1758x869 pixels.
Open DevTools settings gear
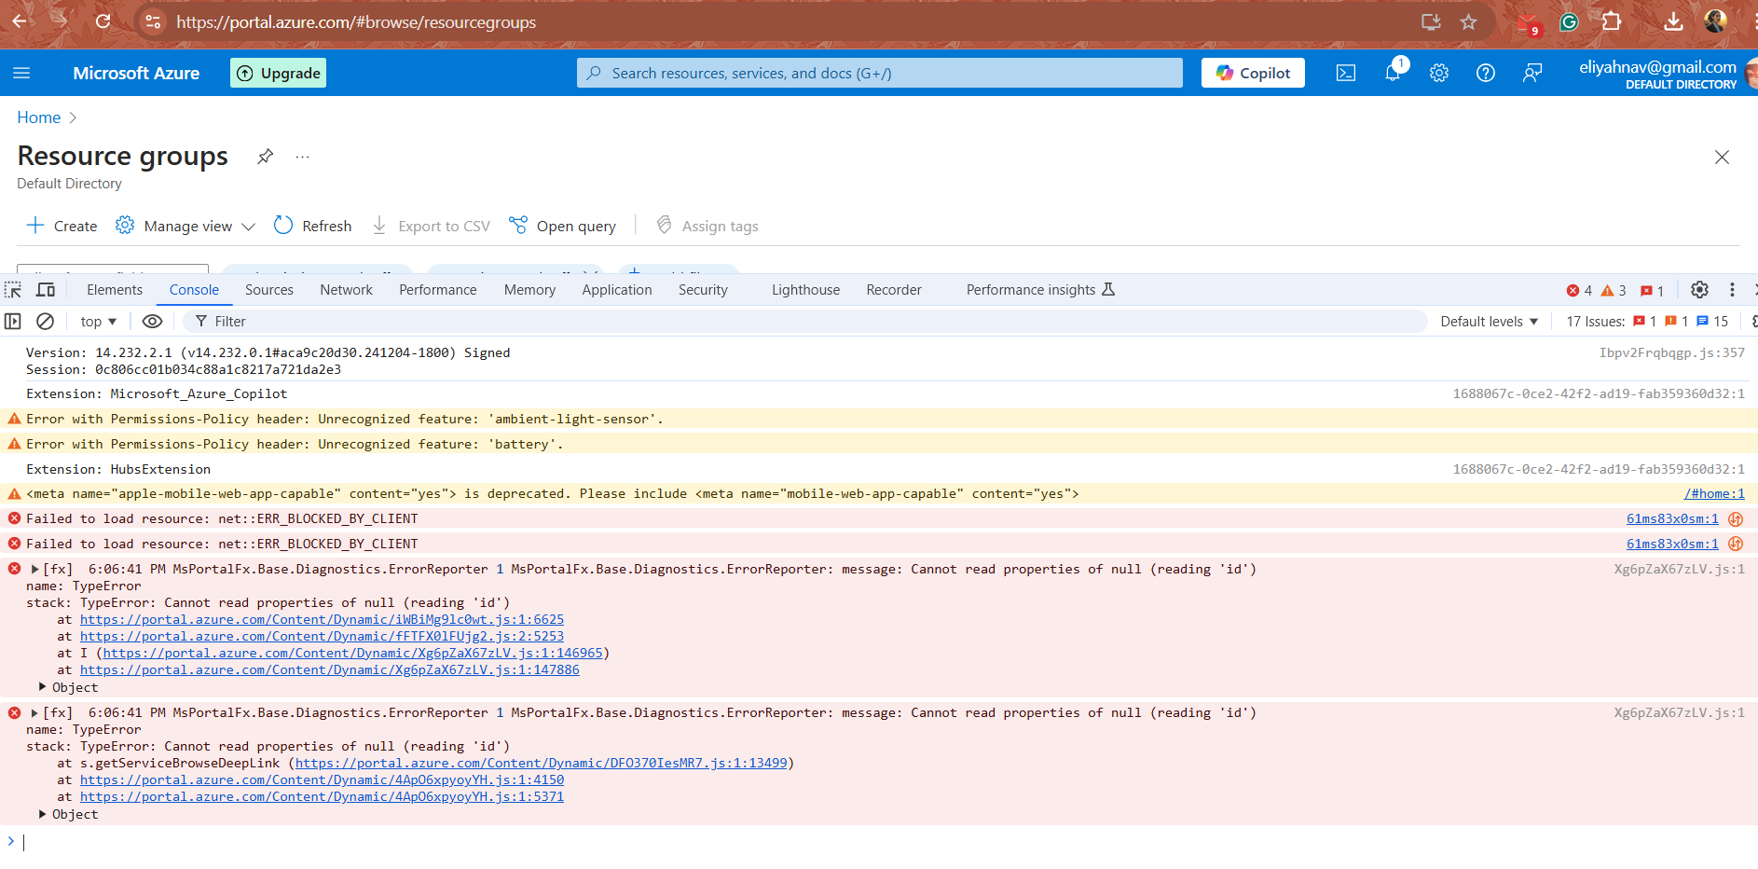click(1699, 290)
